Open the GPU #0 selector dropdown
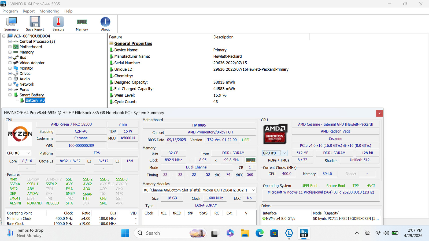This screenshot has height=241, width=429. (x=275, y=153)
